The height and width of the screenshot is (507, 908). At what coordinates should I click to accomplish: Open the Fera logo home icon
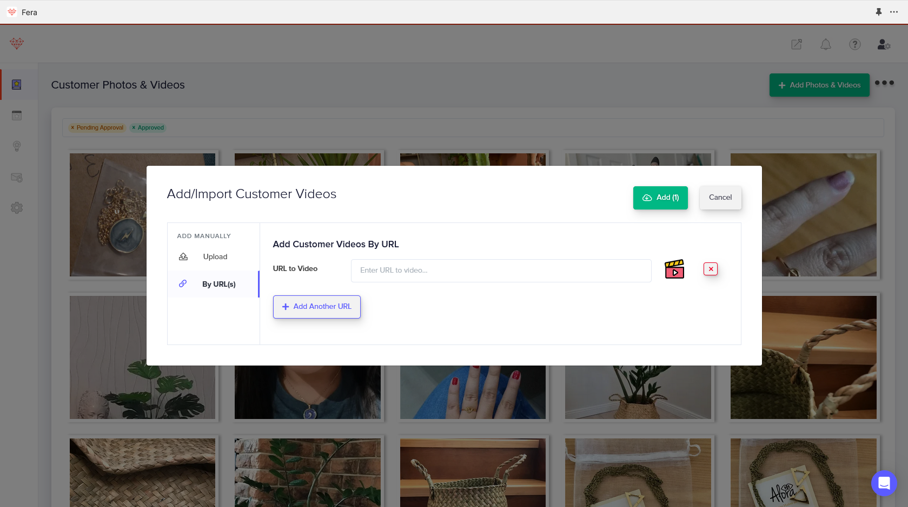pos(16,44)
